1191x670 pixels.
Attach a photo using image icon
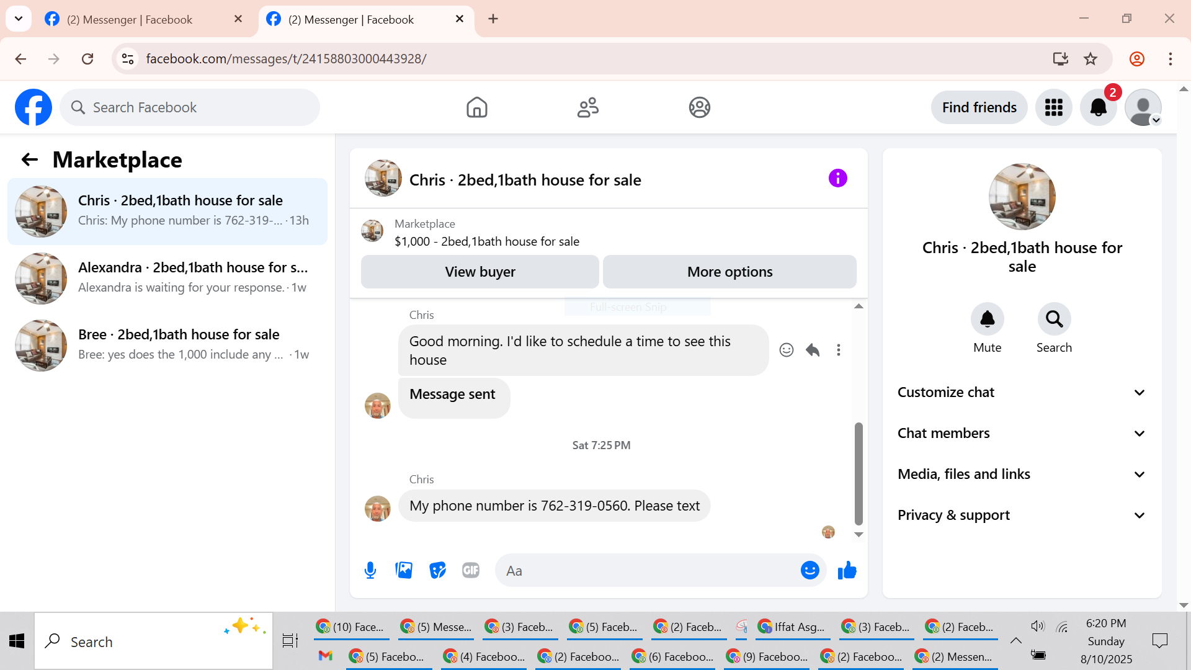coord(404,570)
